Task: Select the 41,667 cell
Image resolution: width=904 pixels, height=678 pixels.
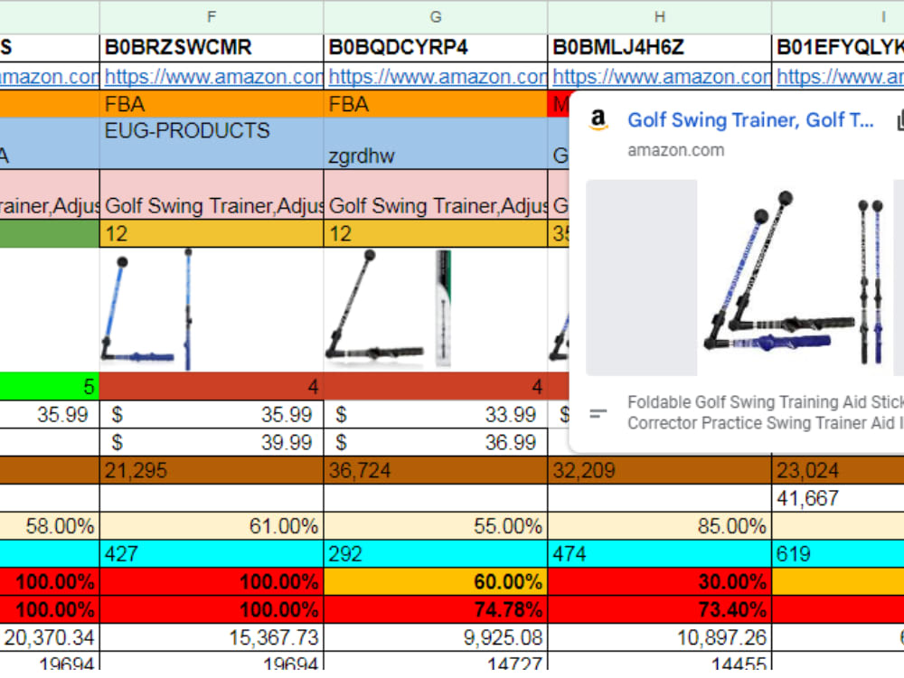Action: click(838, 498)
